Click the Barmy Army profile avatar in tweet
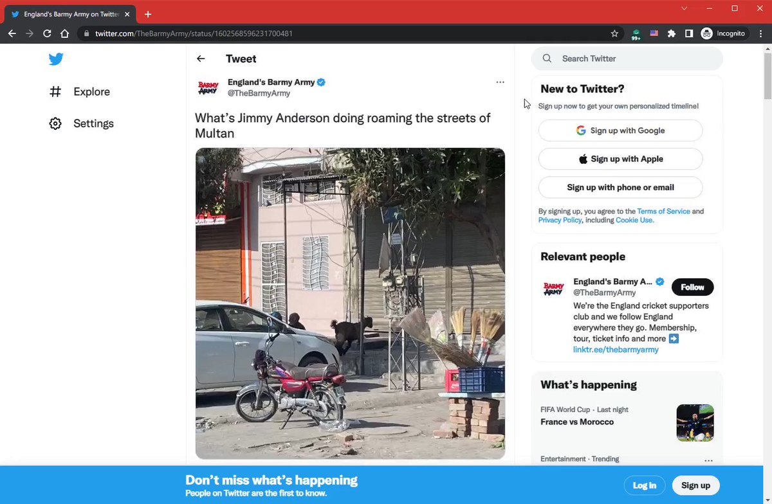This screenshot has height=504, width=772. (208, 88)
